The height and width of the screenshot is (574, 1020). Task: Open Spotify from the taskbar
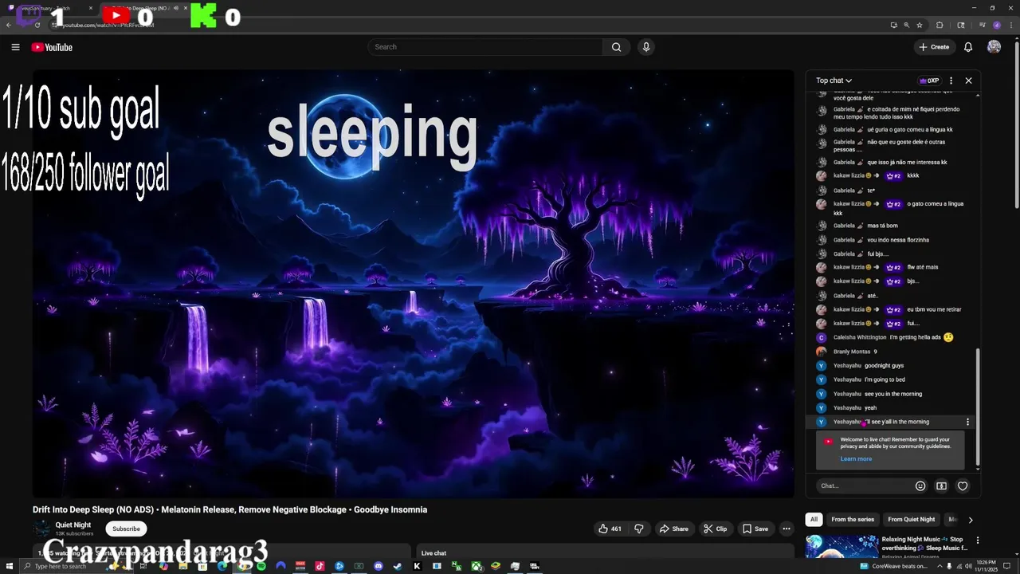coord(261,566)
